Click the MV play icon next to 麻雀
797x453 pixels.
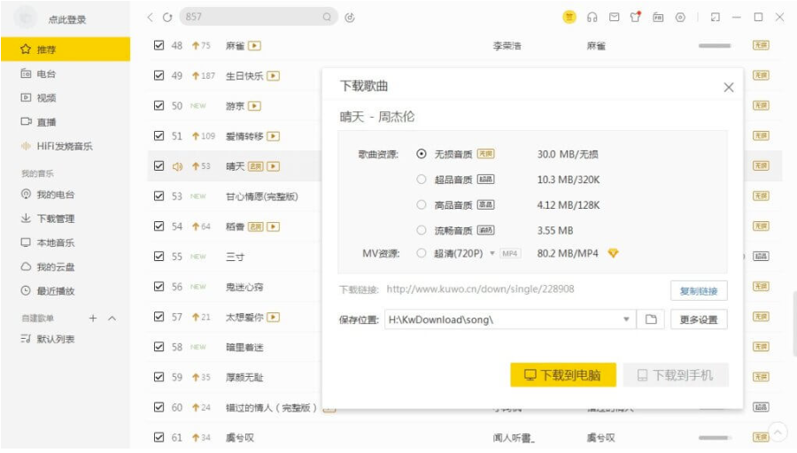coord(255,45)
